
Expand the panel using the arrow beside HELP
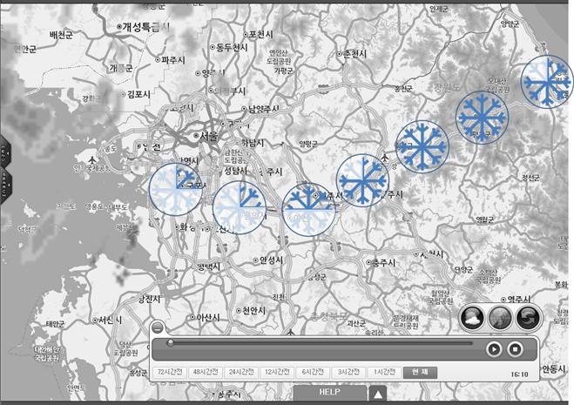click(378, 394)
